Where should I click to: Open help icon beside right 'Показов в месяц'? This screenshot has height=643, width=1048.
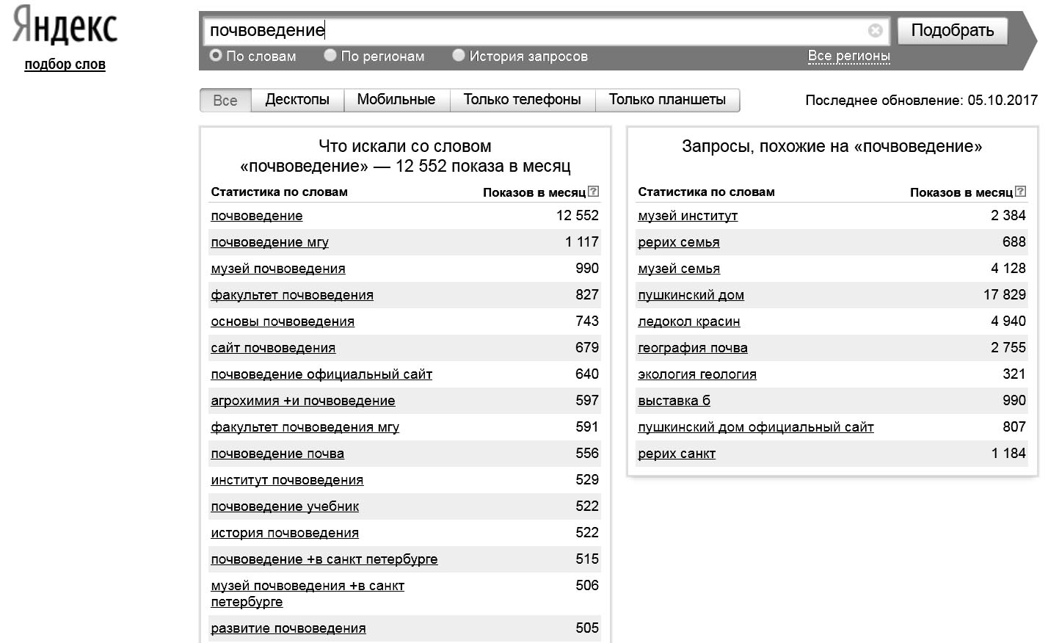tap(1021, 192)
